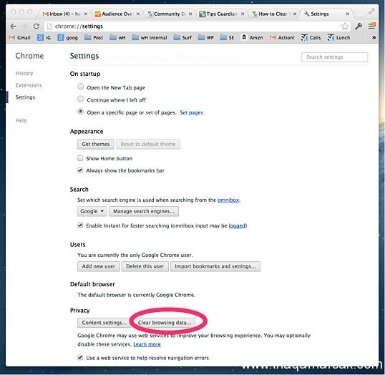Viewport: 385px width, 375px height.
Task: Click the Set pages link
Action: [192, 112]
